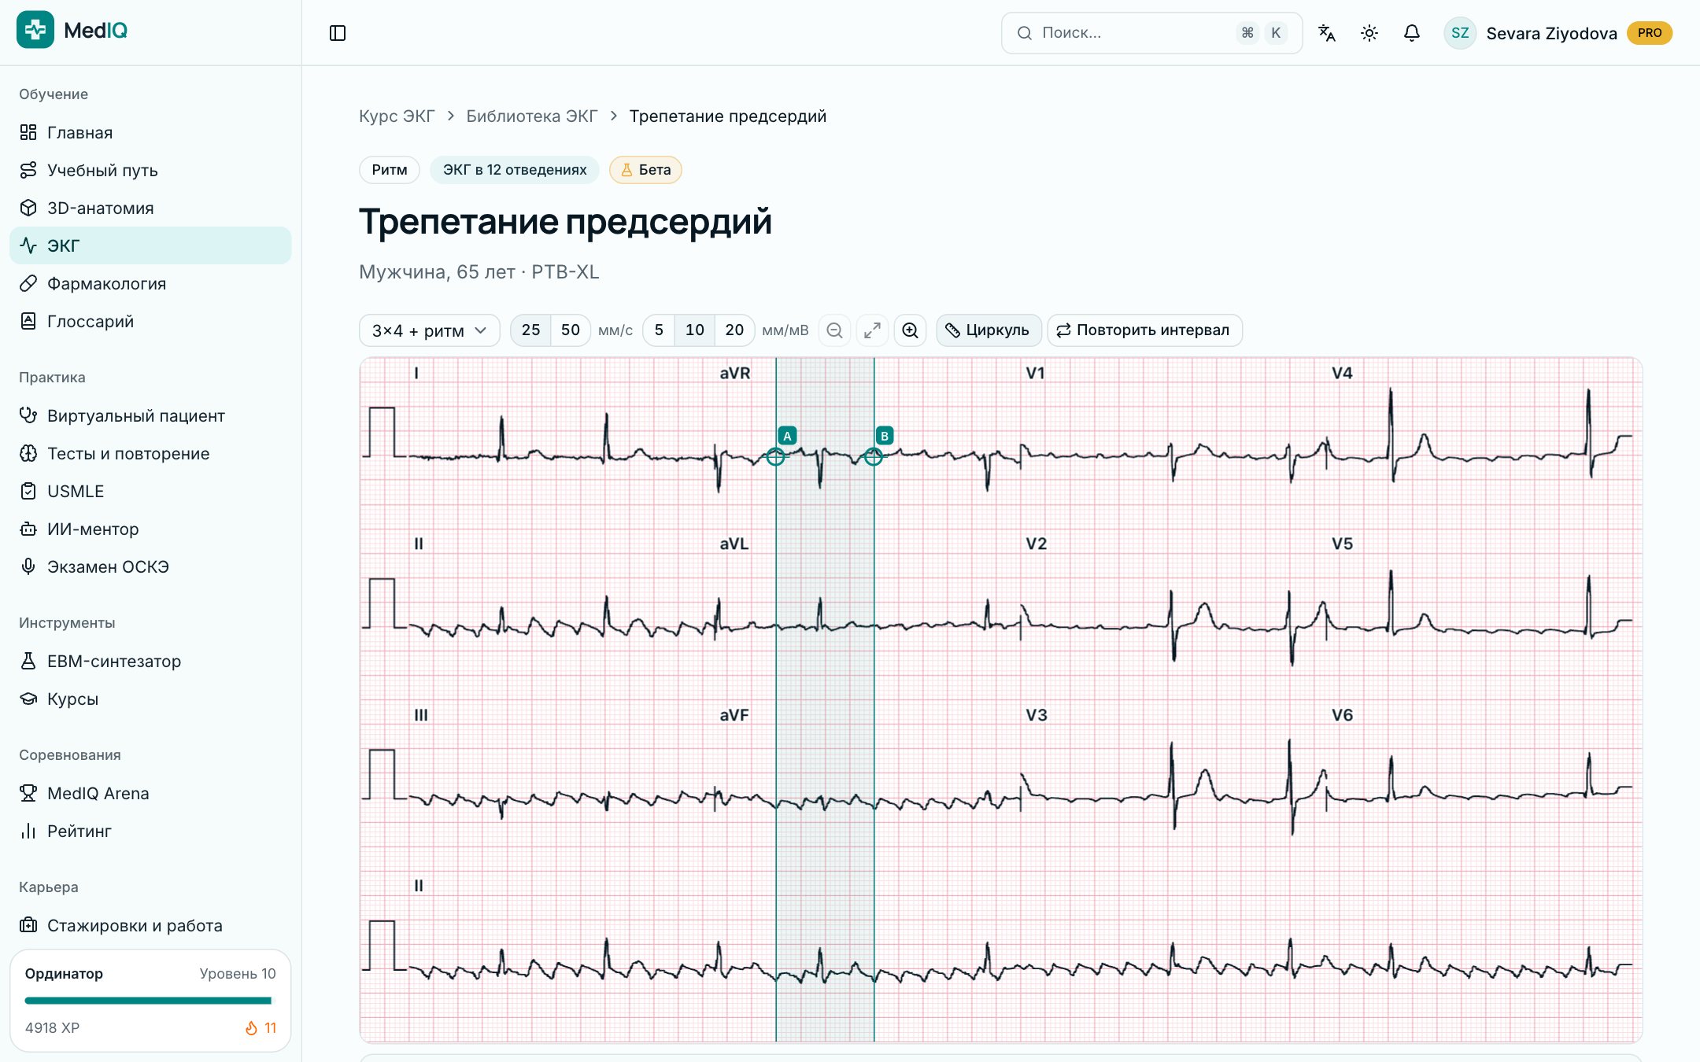Open Виртуальный пациент
This screenshot has height=1062, width=1700.
point(150,415)
